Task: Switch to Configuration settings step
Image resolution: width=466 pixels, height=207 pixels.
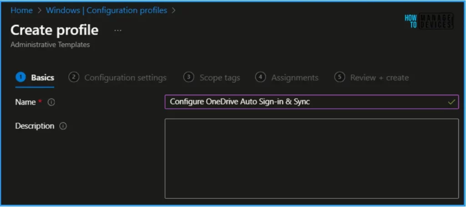Action: (x=117, y=78)
